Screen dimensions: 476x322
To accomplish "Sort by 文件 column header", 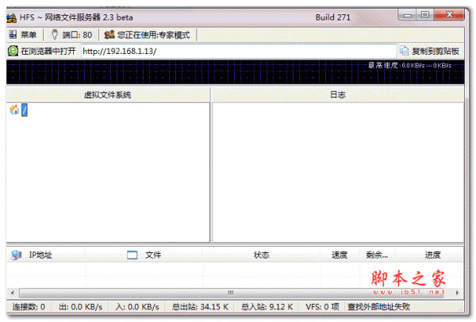I will tap(144, 255).
